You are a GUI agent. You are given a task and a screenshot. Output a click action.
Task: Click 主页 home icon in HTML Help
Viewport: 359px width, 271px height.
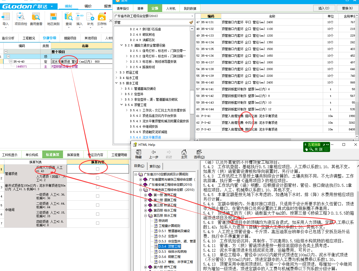pos(184,152)
